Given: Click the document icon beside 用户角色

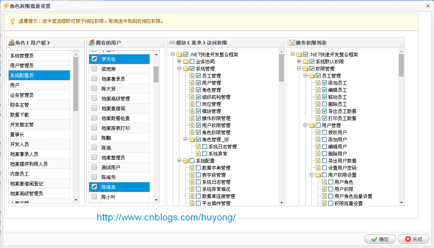Looking at the screenshot, I should [324, 182].
